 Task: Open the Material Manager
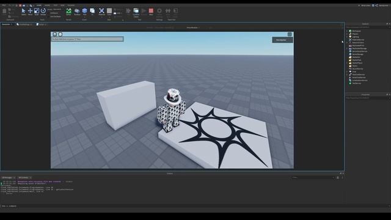tap(101, 12)
